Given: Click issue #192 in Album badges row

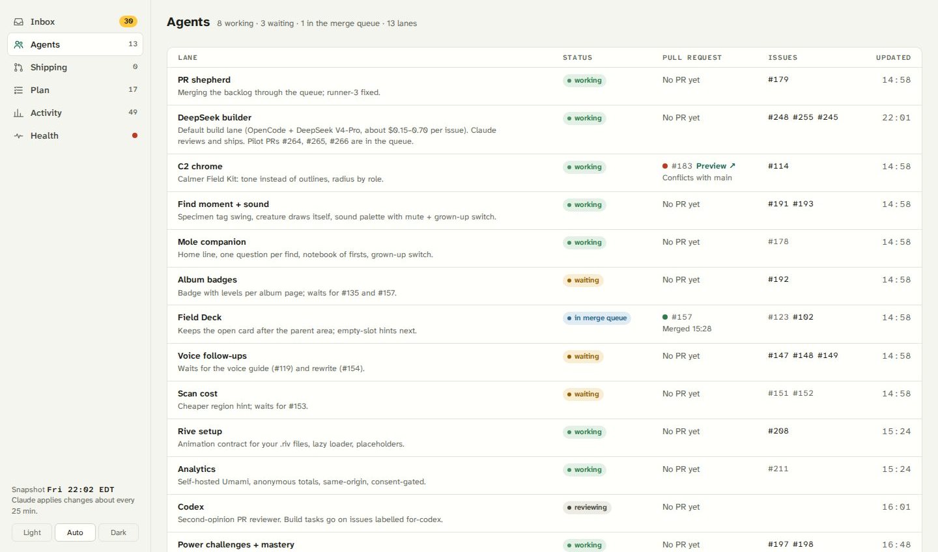Looking at the screenshot, I should pyautogui.click(x=778, y=279).
